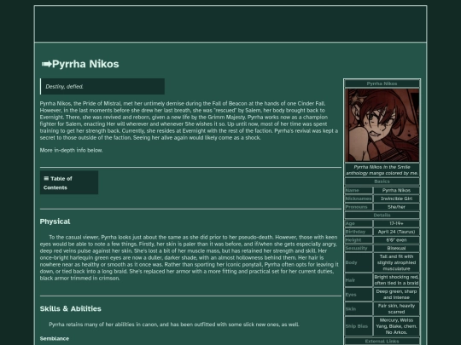The width and height of the screenshot is (461, 345).
Task: Click the 'Fair skin, heavily scarred' value
Action: [396, 308]
